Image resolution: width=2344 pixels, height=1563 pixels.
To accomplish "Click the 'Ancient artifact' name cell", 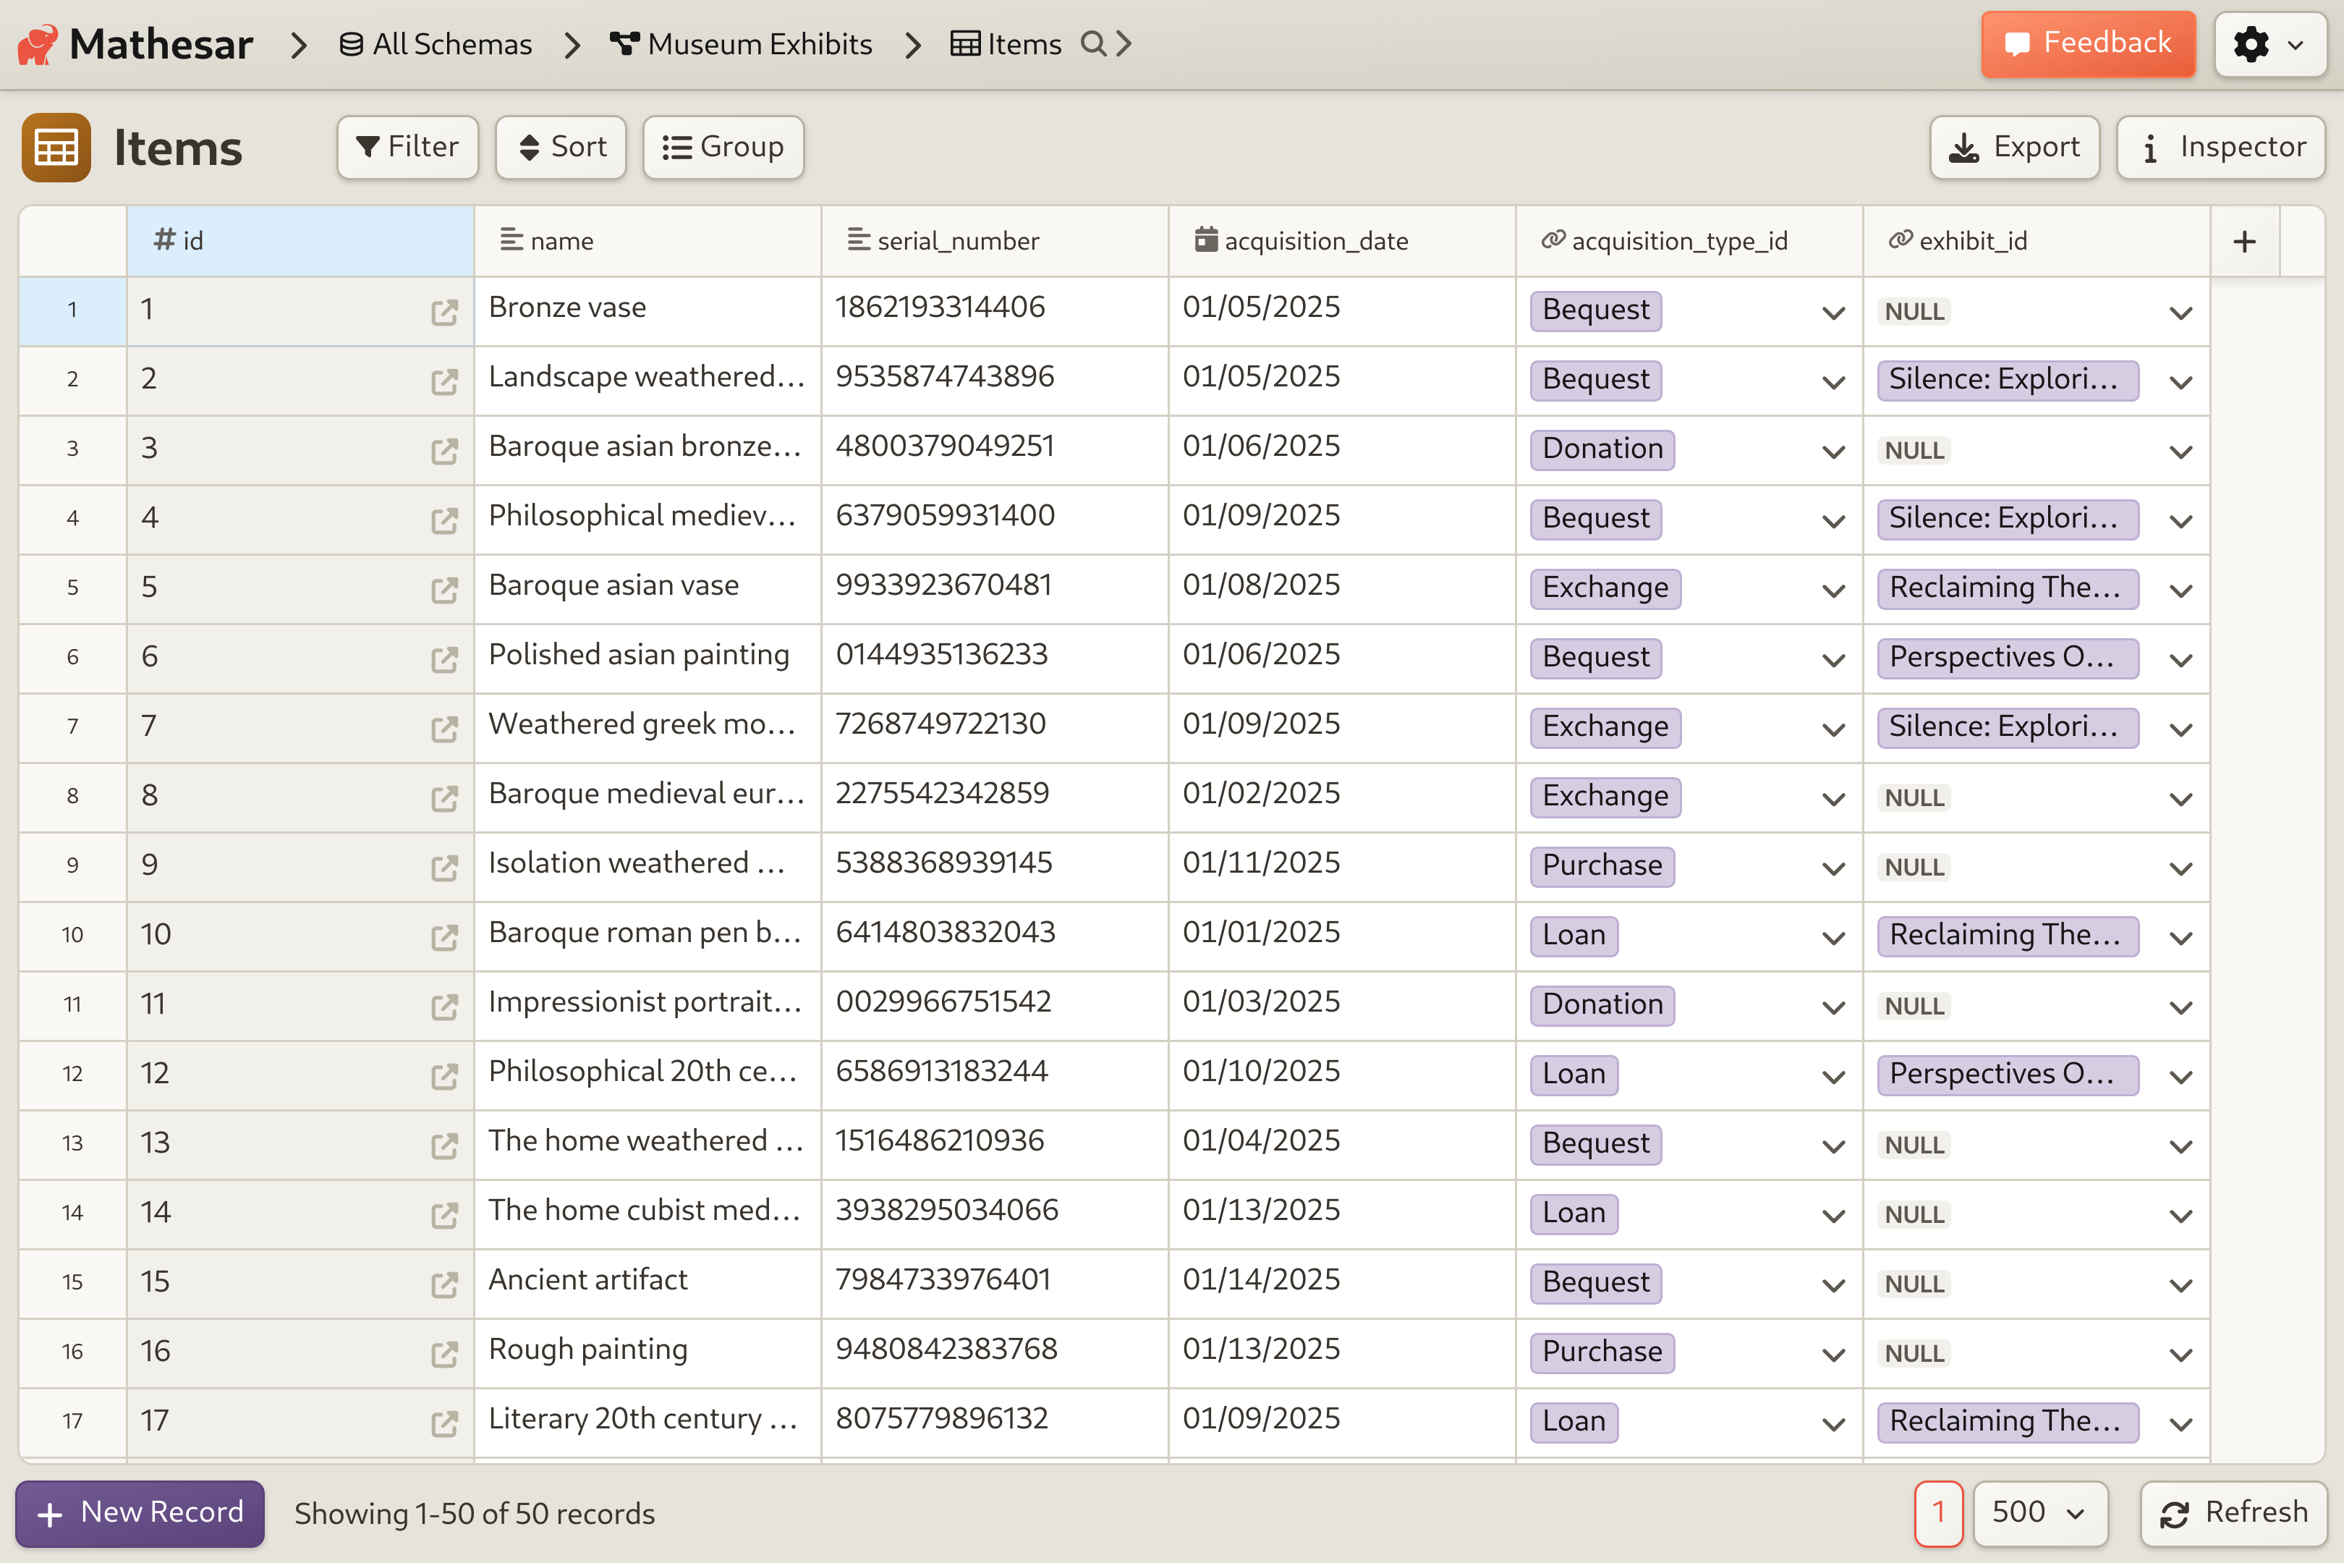I will click(647, 1284).
